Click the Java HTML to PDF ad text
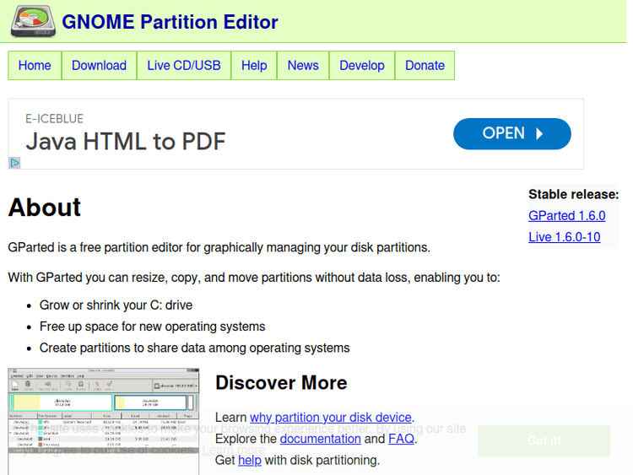The width and height of the screenshot is (633, 475). click(126, 141)
